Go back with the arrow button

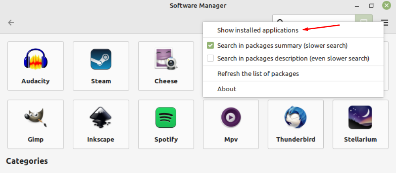pos(11,23)
